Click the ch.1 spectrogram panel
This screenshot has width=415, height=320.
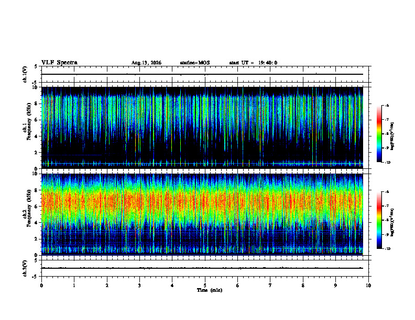(x=202, y=128)
